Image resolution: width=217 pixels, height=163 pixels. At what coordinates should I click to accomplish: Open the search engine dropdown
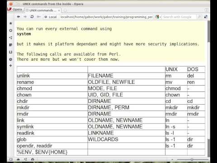click(158, 17)
